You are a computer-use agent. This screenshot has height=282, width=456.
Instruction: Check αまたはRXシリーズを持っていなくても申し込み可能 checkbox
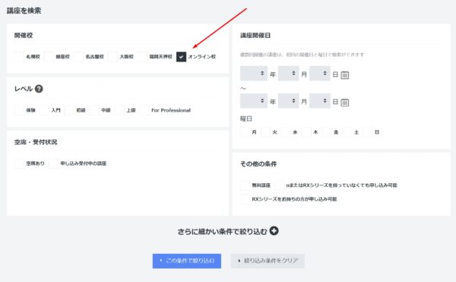(x=279, y=185)
